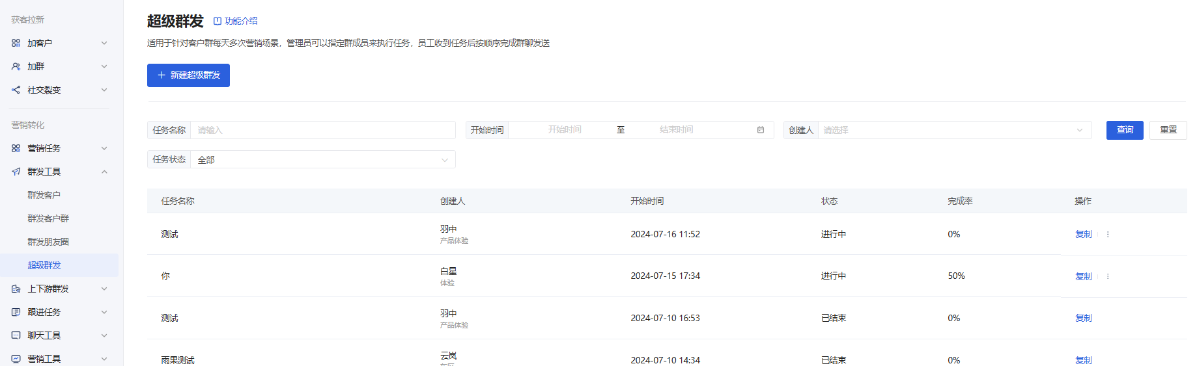Click the 功能介绍 book icon

[x=218, y=21]
